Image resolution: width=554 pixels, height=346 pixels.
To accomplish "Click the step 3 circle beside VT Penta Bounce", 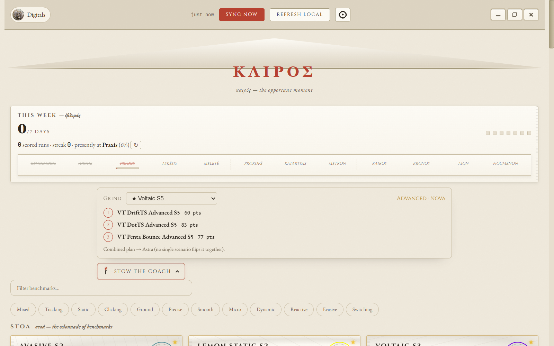I will coord(108,237).
